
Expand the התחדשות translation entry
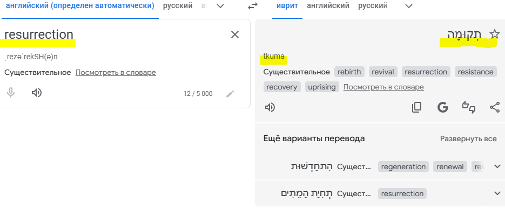pos(497,167)
